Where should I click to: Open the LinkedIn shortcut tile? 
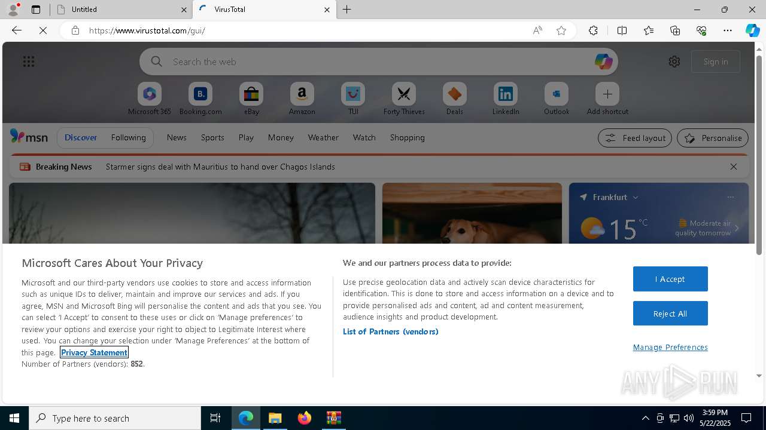click(x=506, y=99)
